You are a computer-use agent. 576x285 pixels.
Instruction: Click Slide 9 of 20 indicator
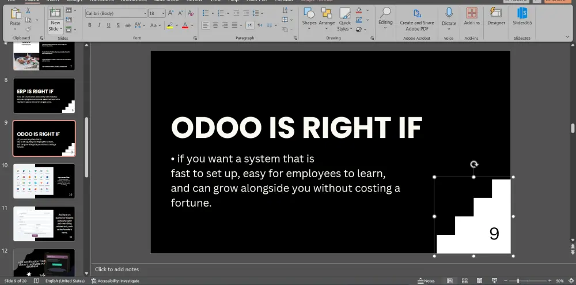click(15, 281)
